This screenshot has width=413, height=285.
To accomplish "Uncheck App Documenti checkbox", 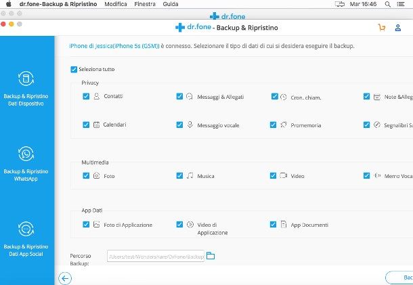I will (x=273, y=224).
